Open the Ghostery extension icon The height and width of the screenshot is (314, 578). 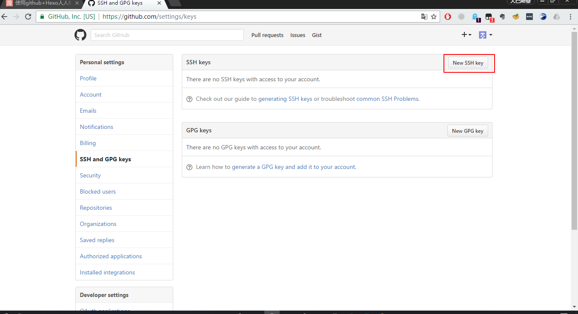pyautogui.click(x=475, y=17)
